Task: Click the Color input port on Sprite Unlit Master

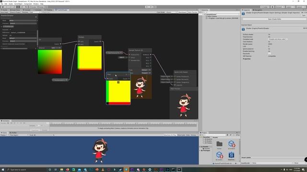Action: (175, 85)
